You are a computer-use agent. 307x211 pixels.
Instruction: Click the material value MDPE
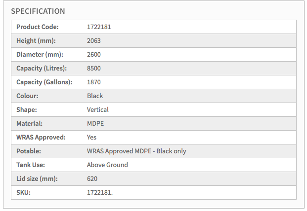95,124
